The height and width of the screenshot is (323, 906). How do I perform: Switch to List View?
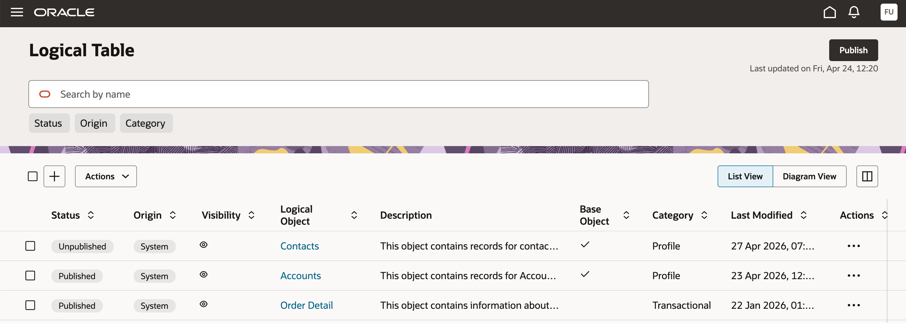click(x=745, y=176)
